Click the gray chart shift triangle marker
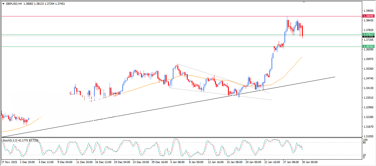Image resolution: width=376 pixels, height=166 pixels. (x=304, y=2)
